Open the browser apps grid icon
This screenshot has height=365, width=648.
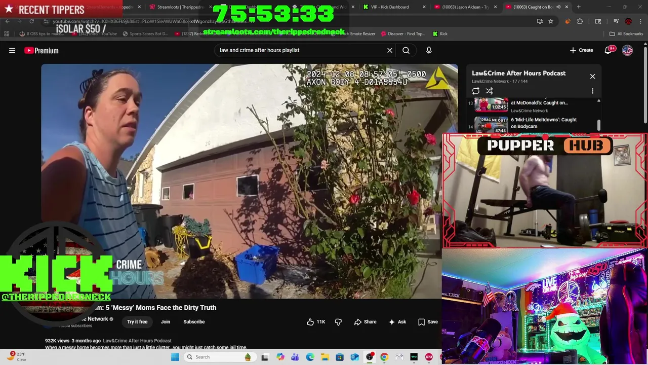point(7,34)
